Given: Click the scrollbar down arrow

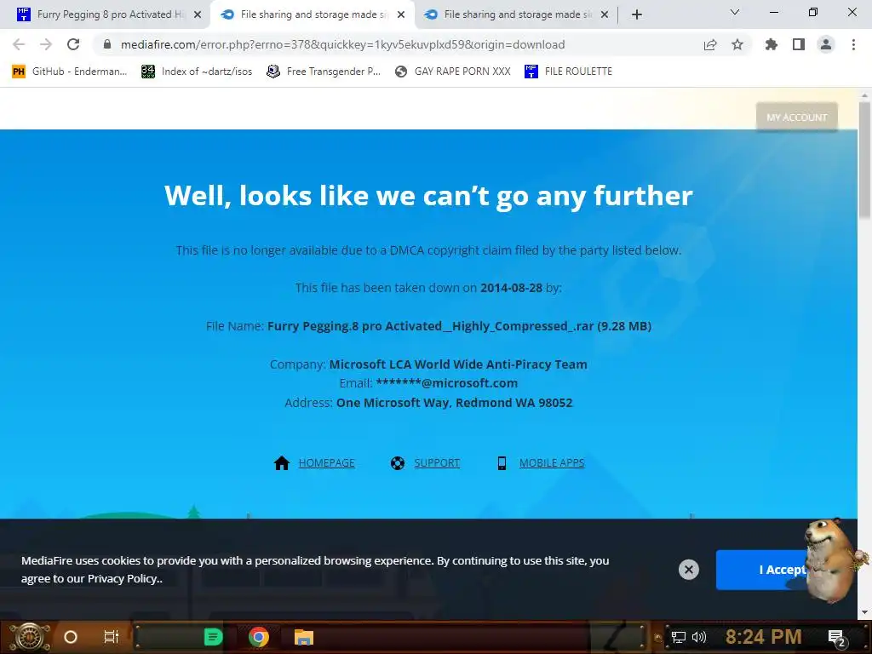Looking at the screenshot, I should coord(864,613).
